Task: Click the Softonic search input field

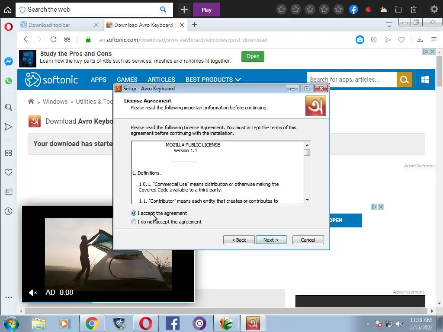Action: 352,80
